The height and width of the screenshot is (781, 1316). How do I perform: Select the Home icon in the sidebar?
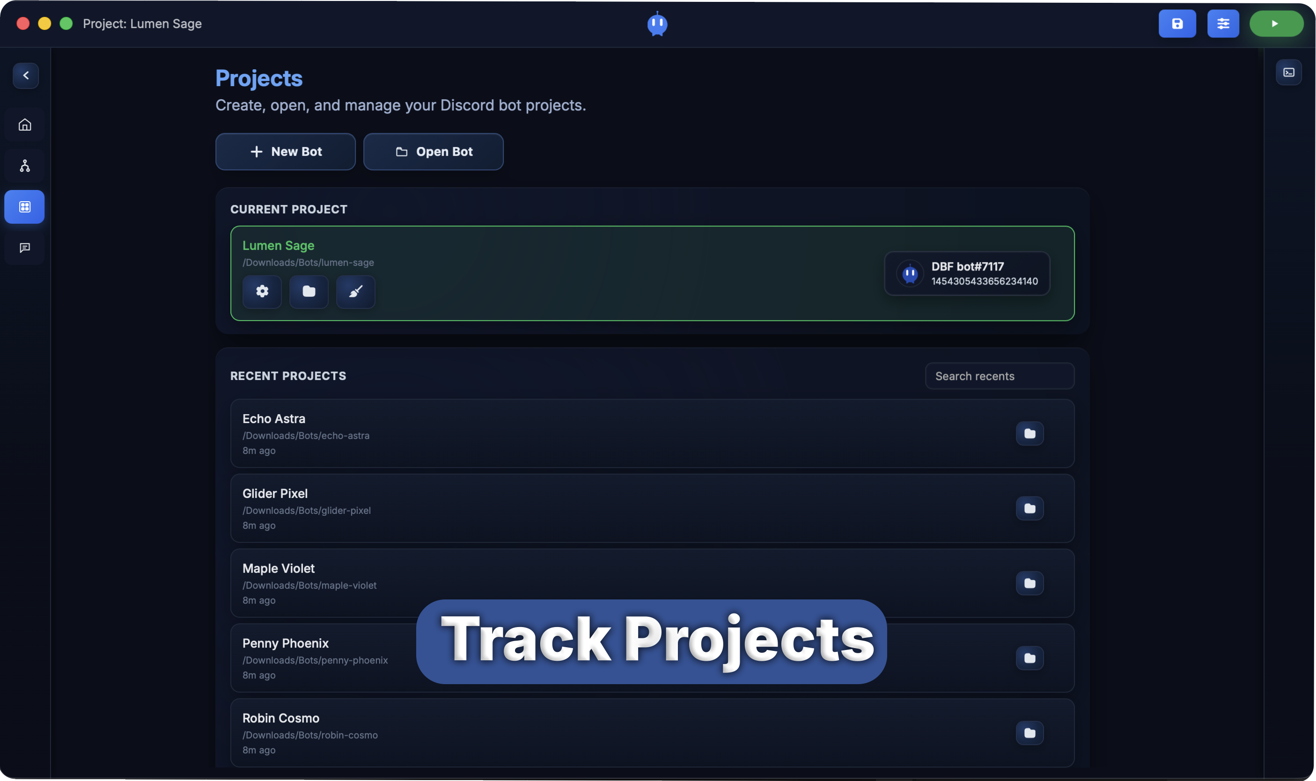(24, 124)
